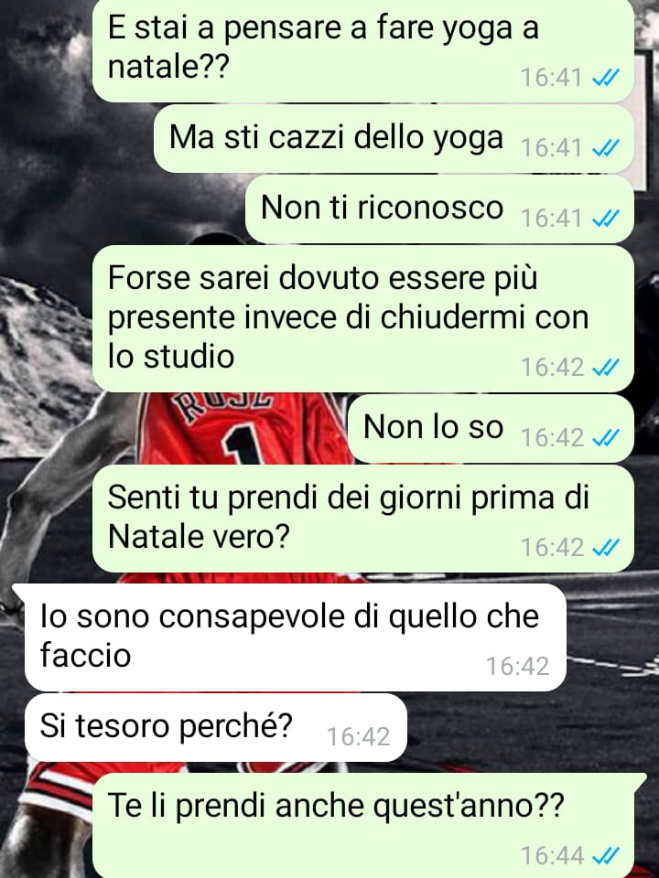Select the 'Forse sarei dovuto essere più presente' message
Screen dimensions: 659x878
tap(363, 318)
